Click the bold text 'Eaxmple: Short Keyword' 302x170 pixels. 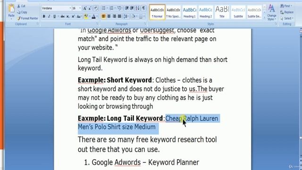[x=115, y=80]
